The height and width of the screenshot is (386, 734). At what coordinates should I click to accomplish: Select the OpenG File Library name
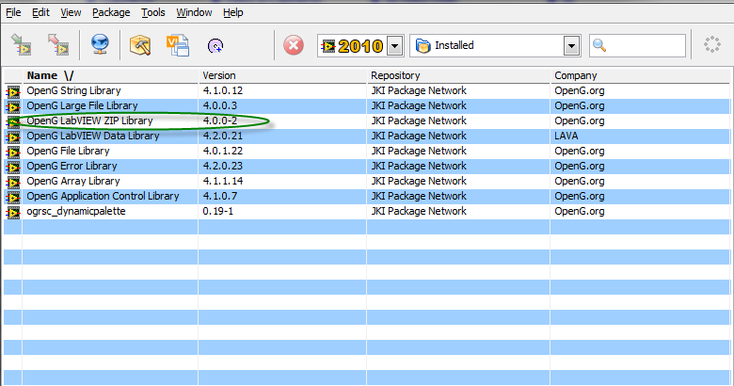tap(68, 151)
